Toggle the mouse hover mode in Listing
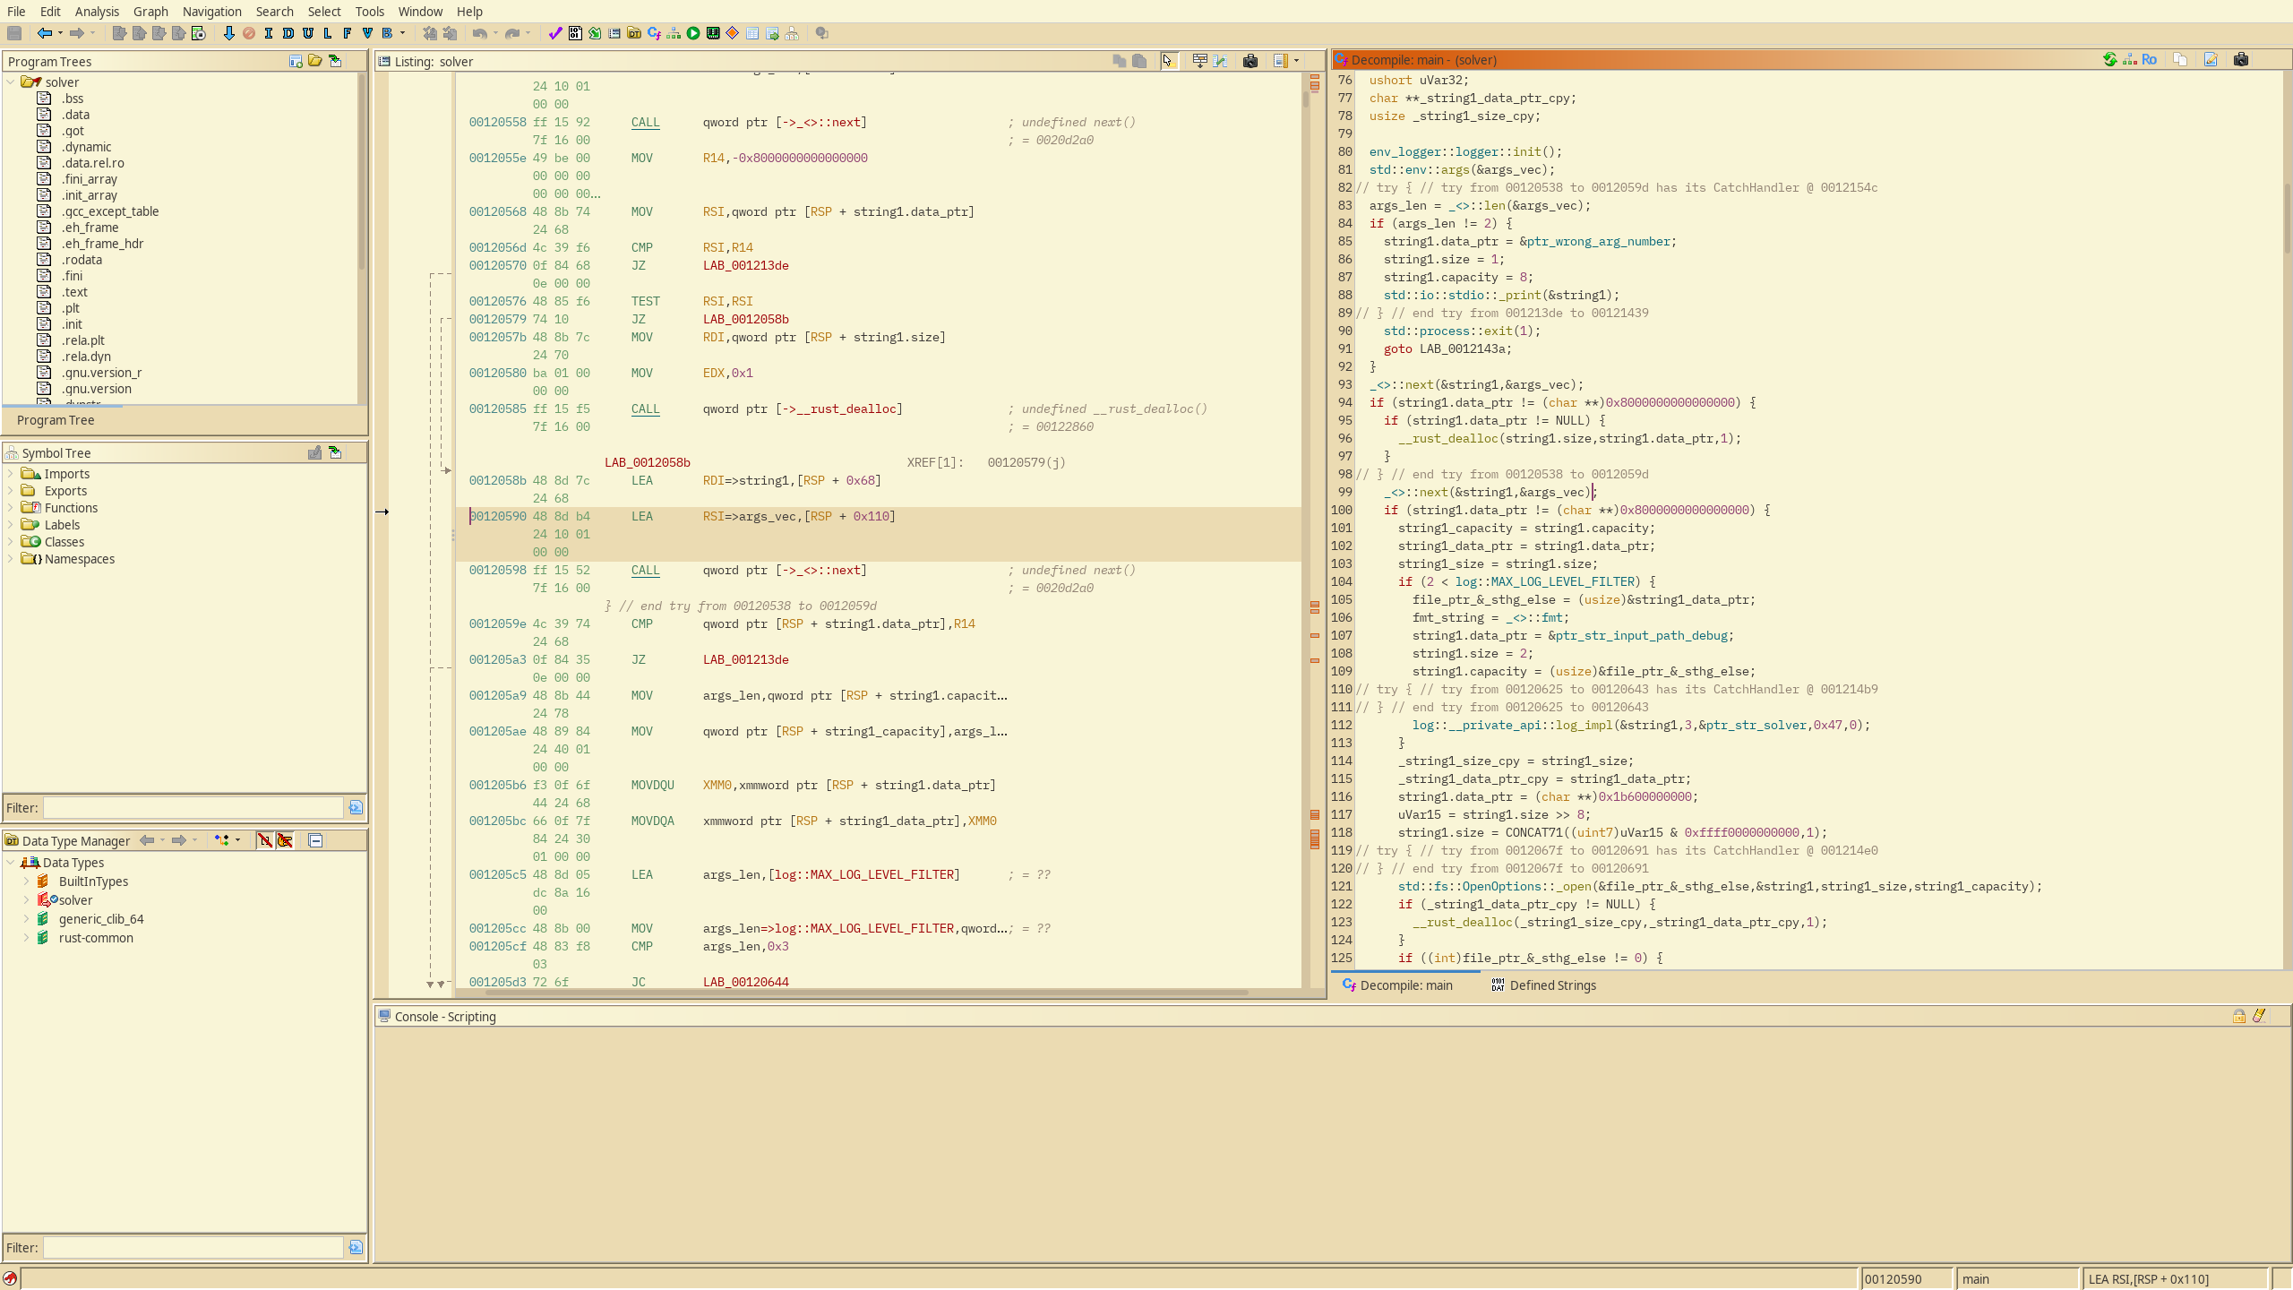Image resolution: width=2293 pixels, height=1290 pixels. click(x=1167, y=61)
